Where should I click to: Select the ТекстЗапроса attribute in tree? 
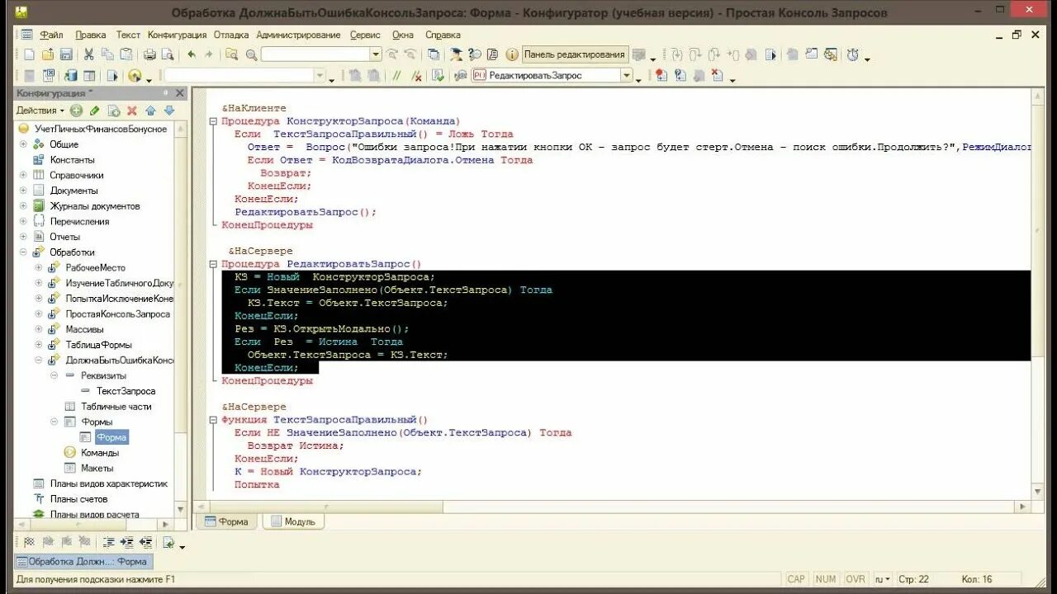click(126, 391)
